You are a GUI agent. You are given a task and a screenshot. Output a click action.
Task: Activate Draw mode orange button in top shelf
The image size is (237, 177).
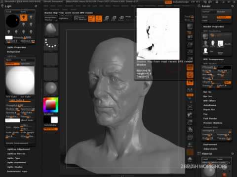click(x=99, y=19)
